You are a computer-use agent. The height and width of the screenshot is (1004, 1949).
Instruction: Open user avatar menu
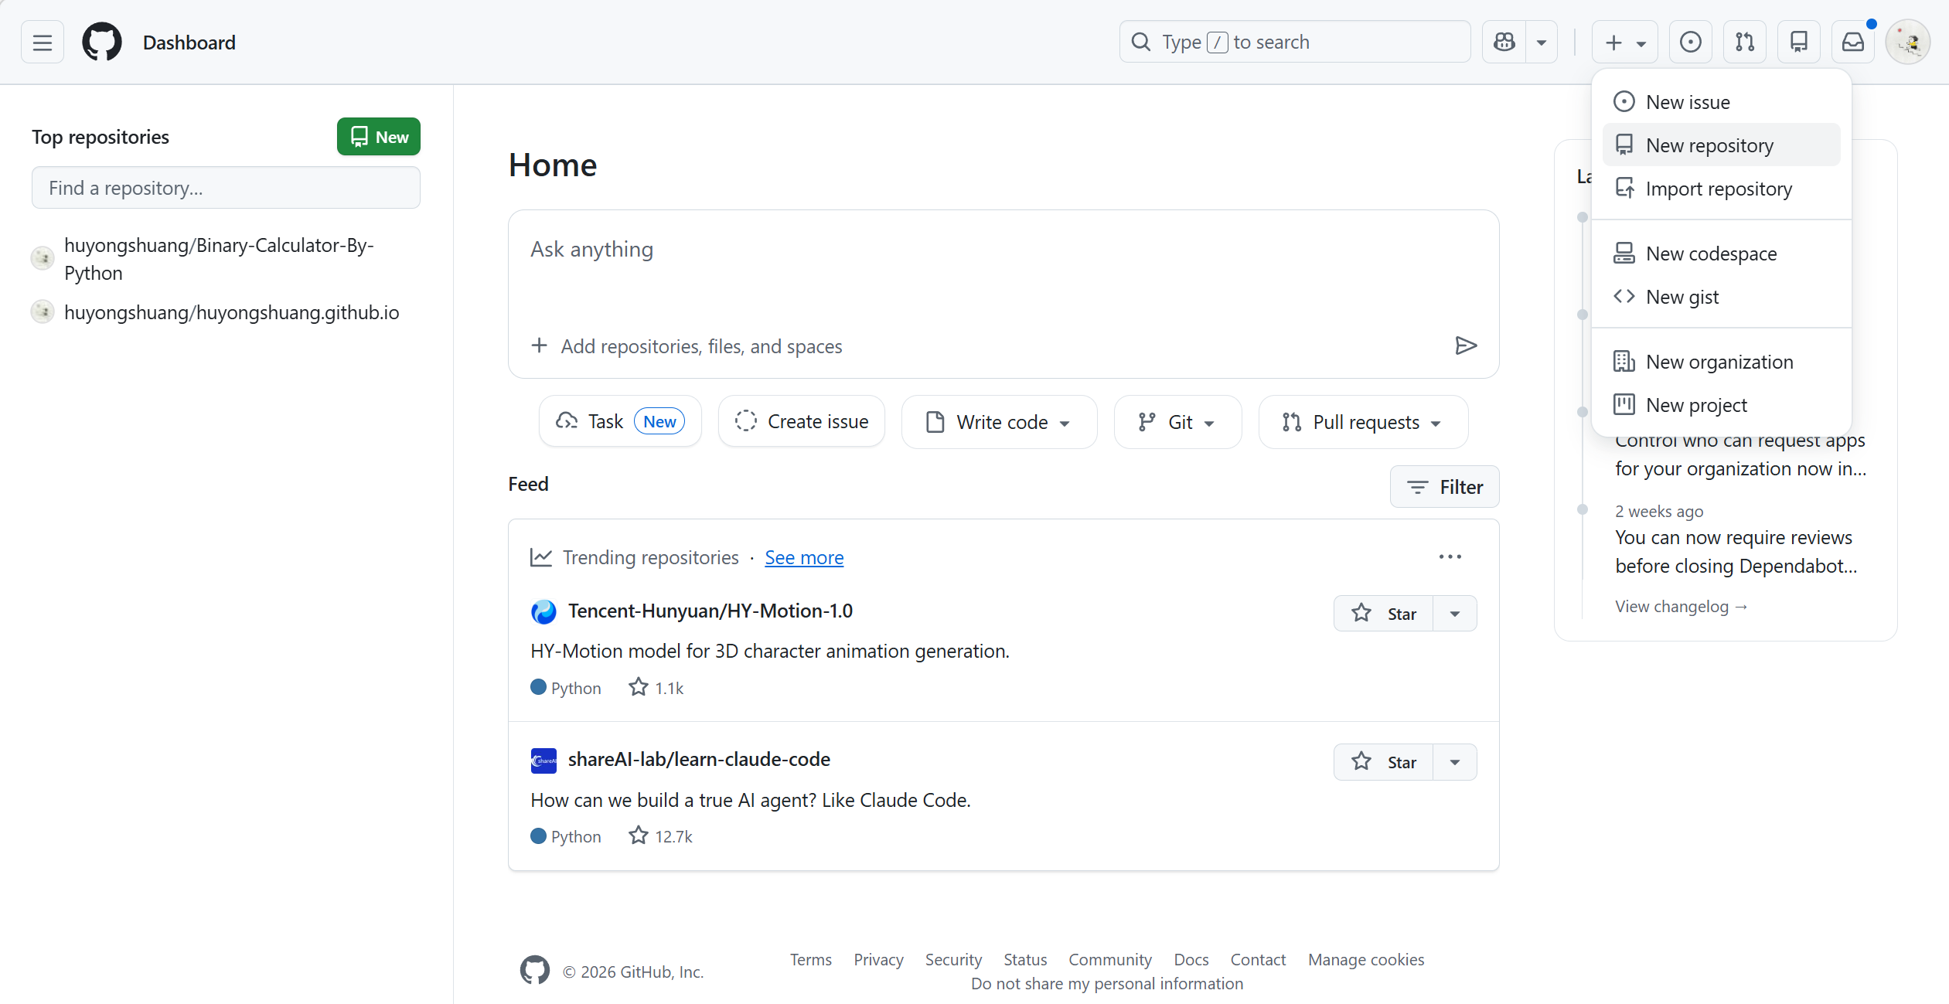[1907, 43]
